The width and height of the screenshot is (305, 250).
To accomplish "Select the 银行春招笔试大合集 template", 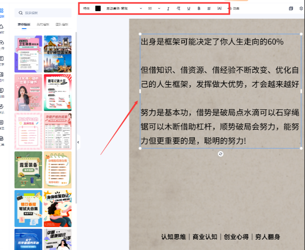I will point(28,209).
